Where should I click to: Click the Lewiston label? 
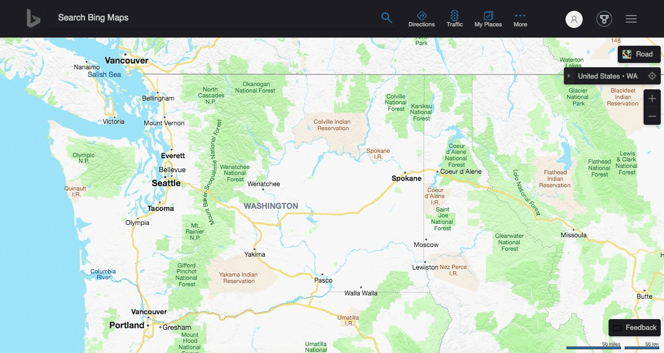(425, 267)
